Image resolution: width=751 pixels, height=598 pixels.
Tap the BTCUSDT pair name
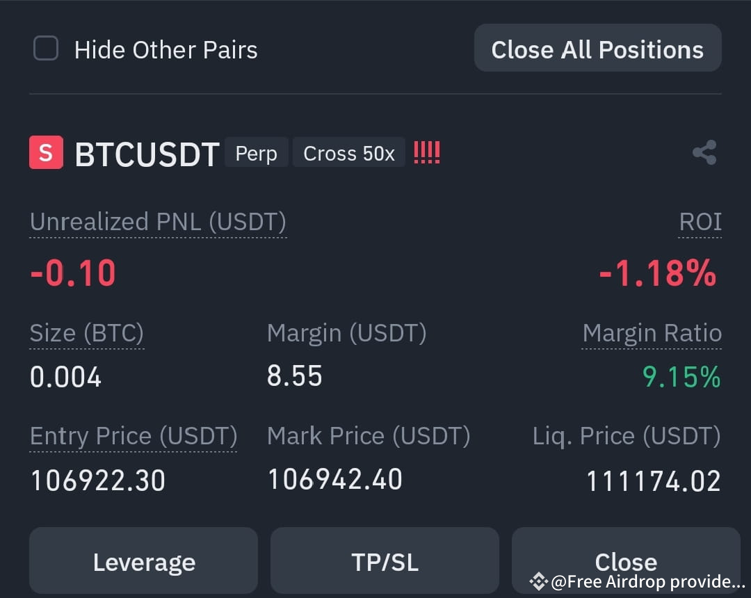coord(147,154)
